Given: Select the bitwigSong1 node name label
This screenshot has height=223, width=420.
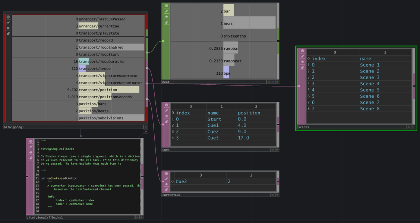Looking at the screenshot, I should pos(14,127).
